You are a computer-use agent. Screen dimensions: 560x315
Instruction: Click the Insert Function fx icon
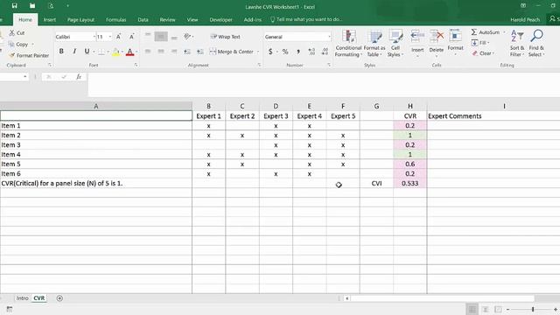coord(79,77)
